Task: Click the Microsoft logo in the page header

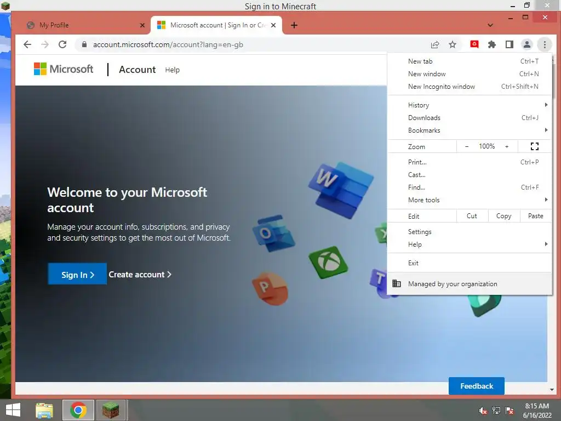Action: pos(64,69)
